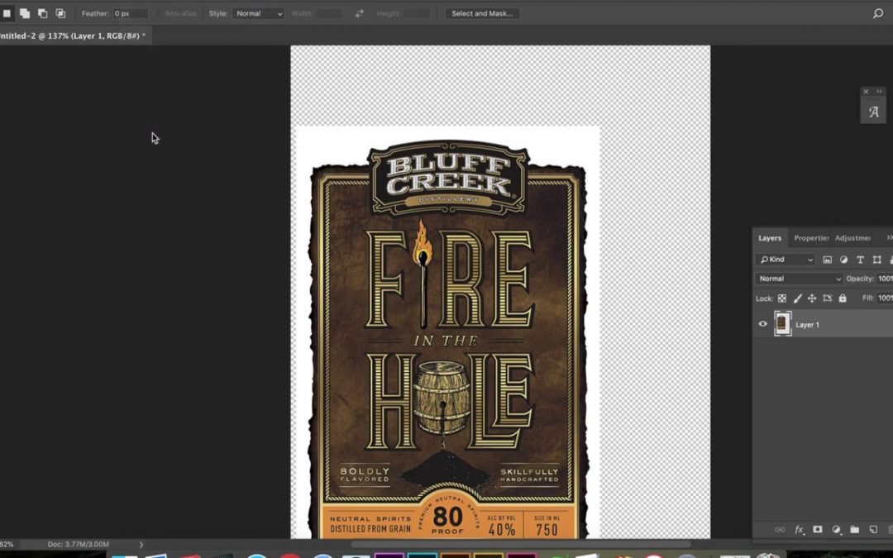
Task: Prevent auto-nesting into artboards lock
Action: (828, 298)
